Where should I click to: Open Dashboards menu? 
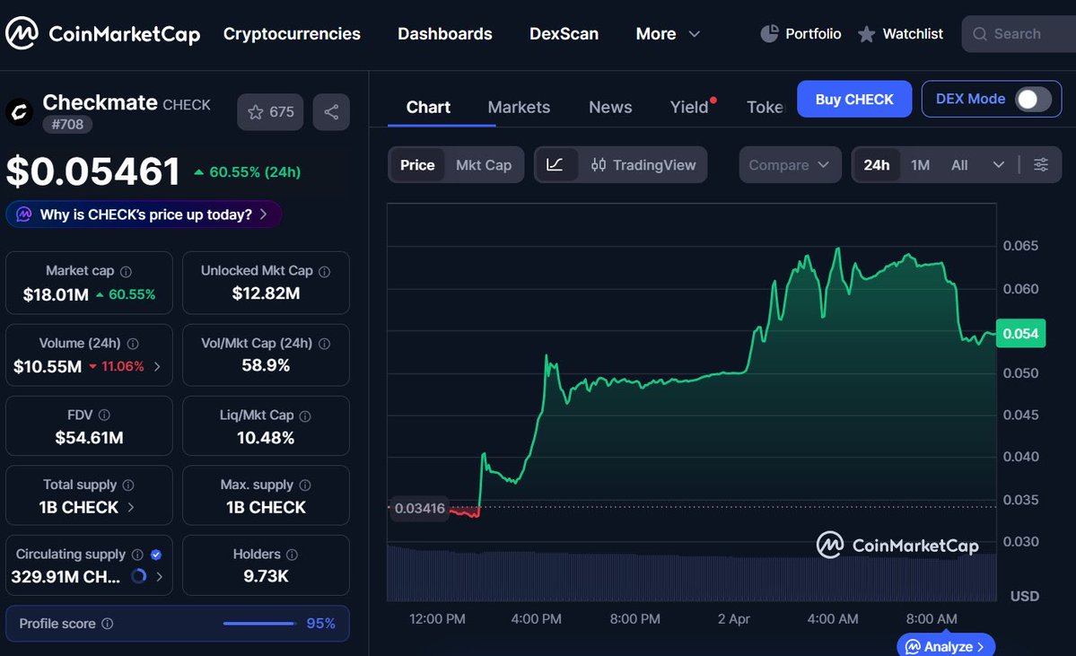445,33
